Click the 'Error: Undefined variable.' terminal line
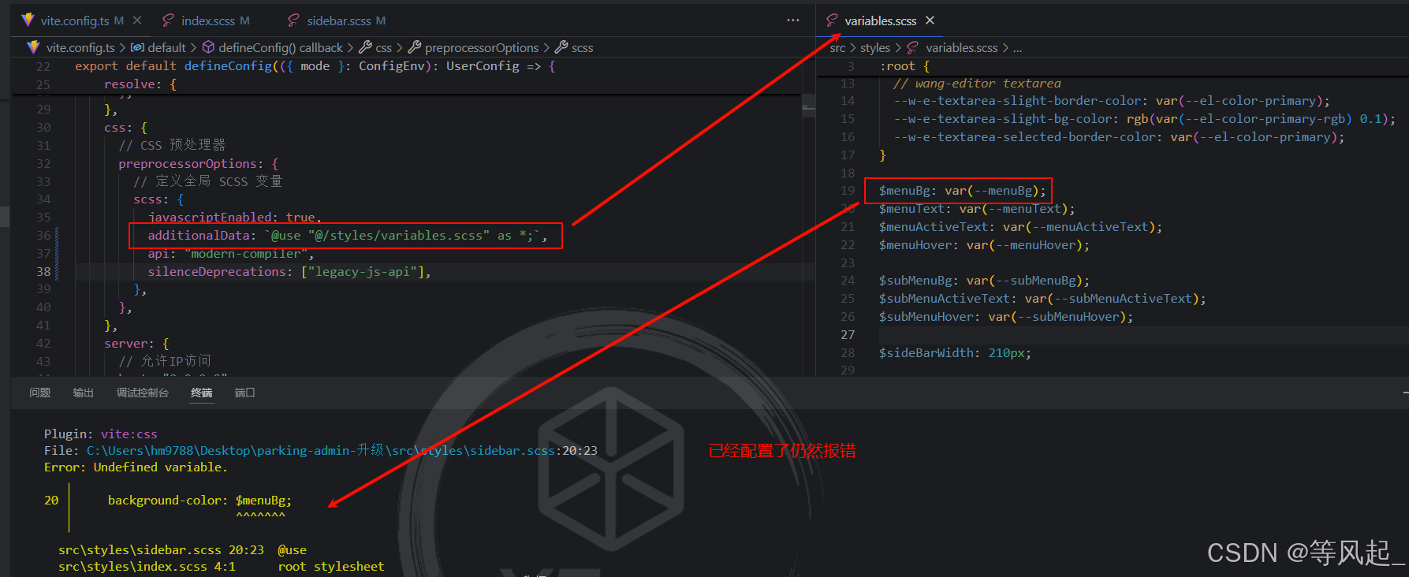This screenshot has height=577, width=1409. [x=136, y=467]
